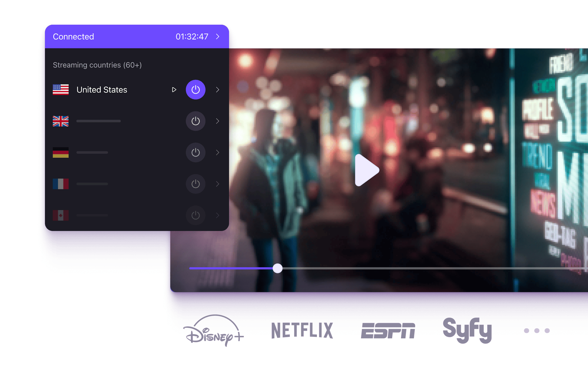Turn on the United Kingdom power button
Image resolution: width=588 pixels, height=386 pixels.
pos(196,121)
